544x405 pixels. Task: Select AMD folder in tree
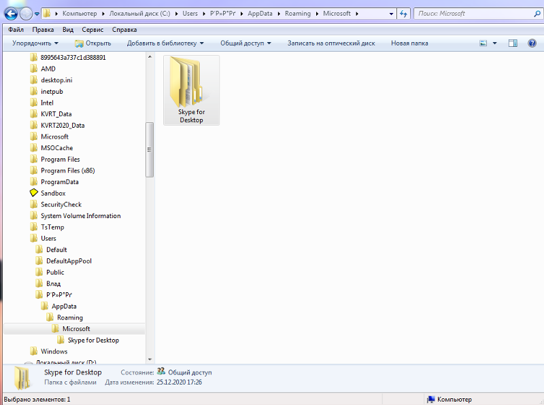[48, 69]
